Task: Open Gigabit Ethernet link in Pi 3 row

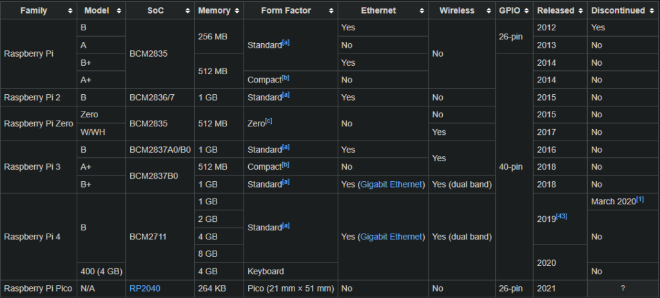Action: (x=391, y=184)
